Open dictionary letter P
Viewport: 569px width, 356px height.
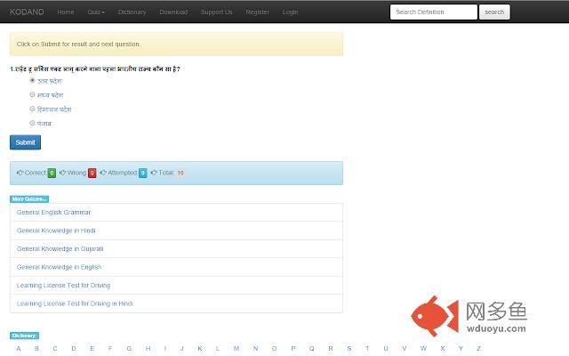[x=293, y=348]
